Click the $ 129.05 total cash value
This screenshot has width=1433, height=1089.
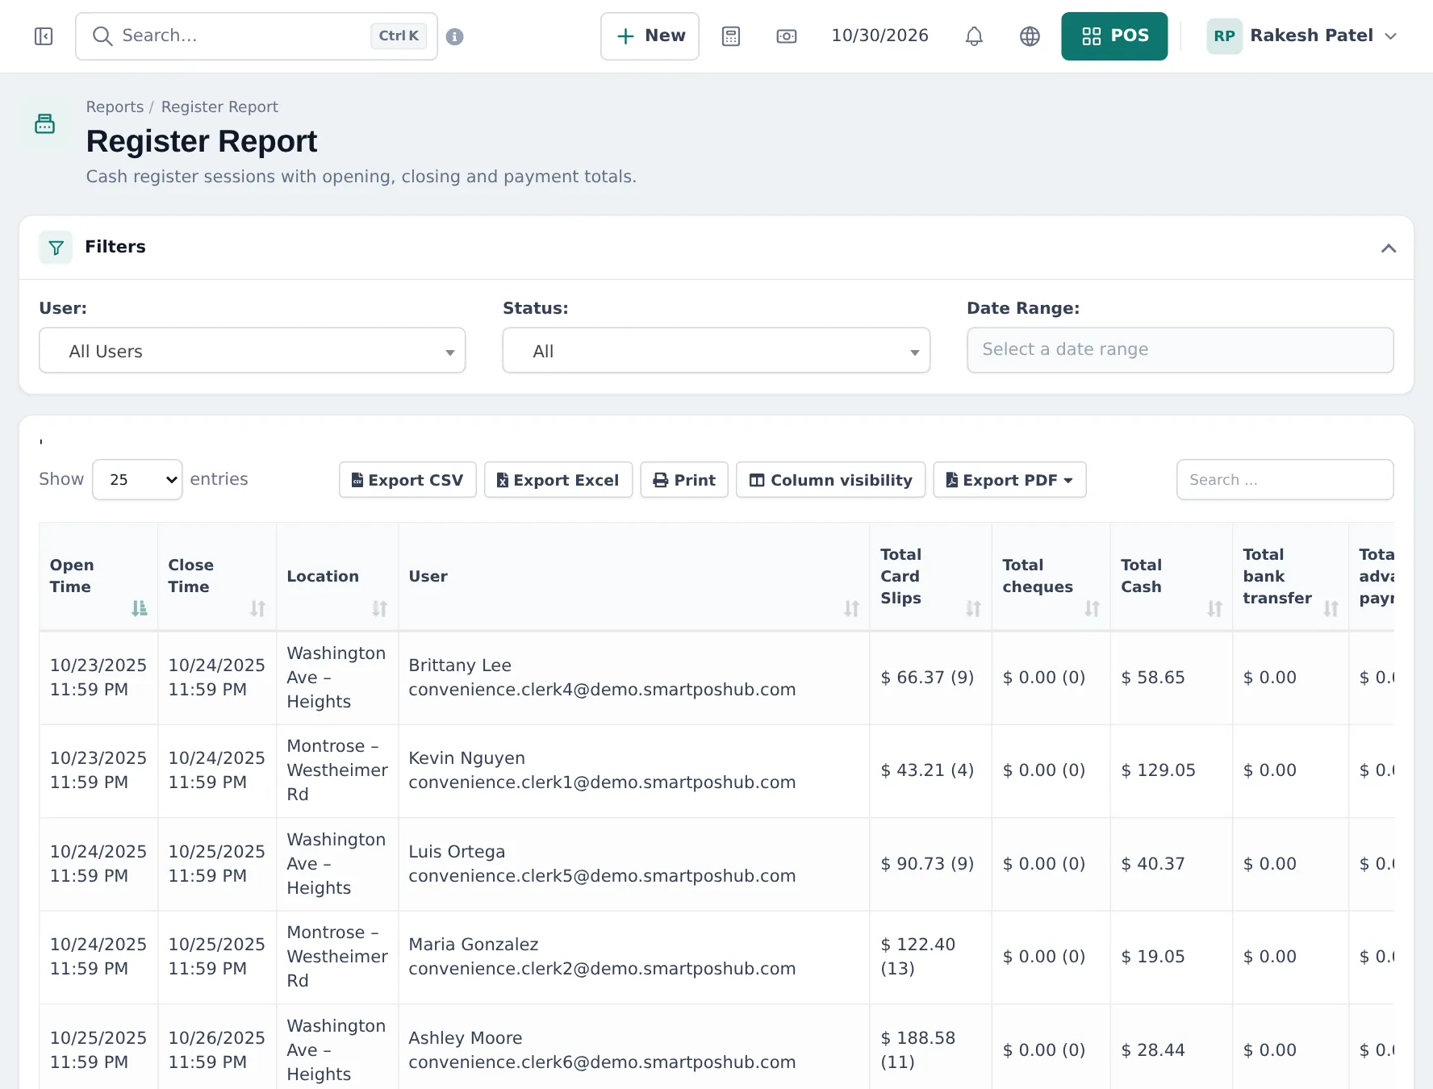click(x=1158, y=771)
